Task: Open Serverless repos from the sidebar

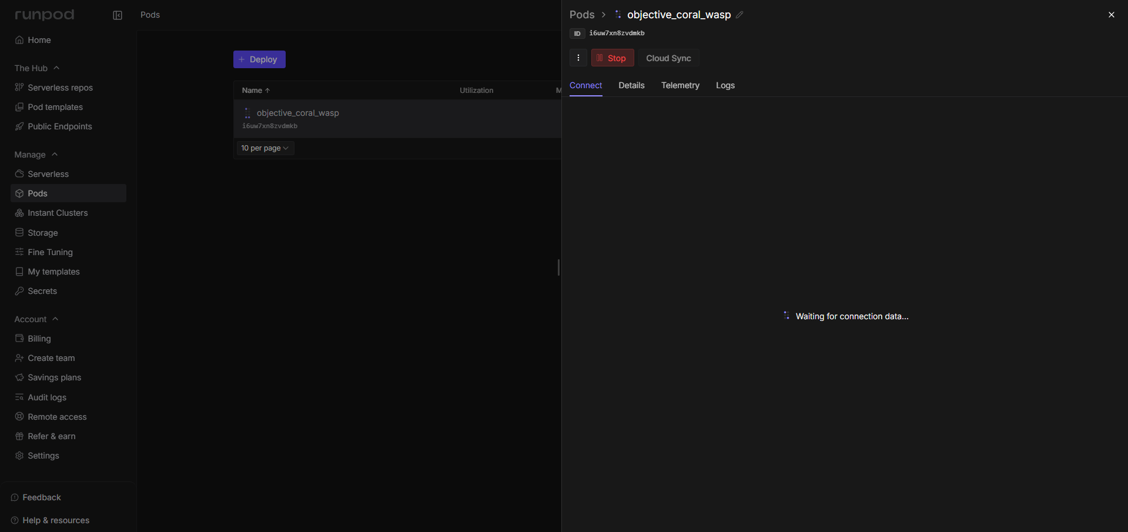Action: click(x=60, y=88)
